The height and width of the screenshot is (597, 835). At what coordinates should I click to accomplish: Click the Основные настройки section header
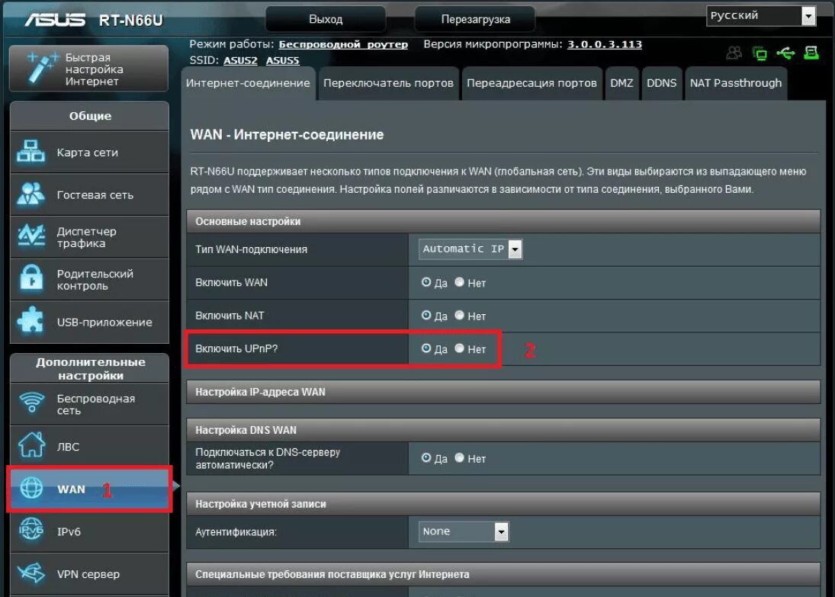pyautogui.click(x=503, y=221)
